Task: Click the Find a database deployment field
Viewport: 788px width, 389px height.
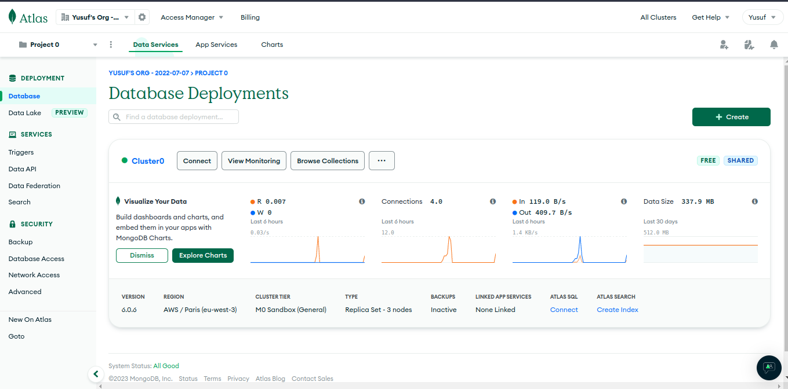Action: (174, 117)
